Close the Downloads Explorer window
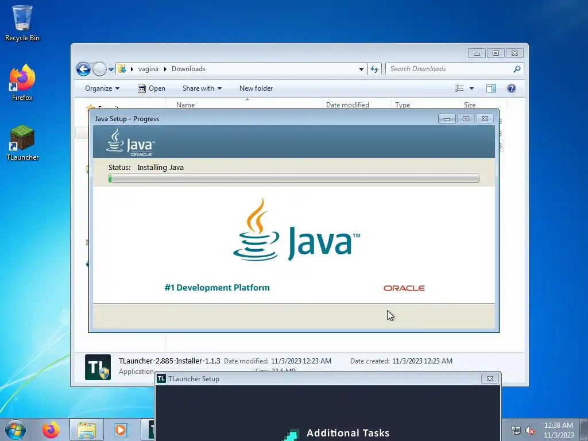 tap(514, 53)
